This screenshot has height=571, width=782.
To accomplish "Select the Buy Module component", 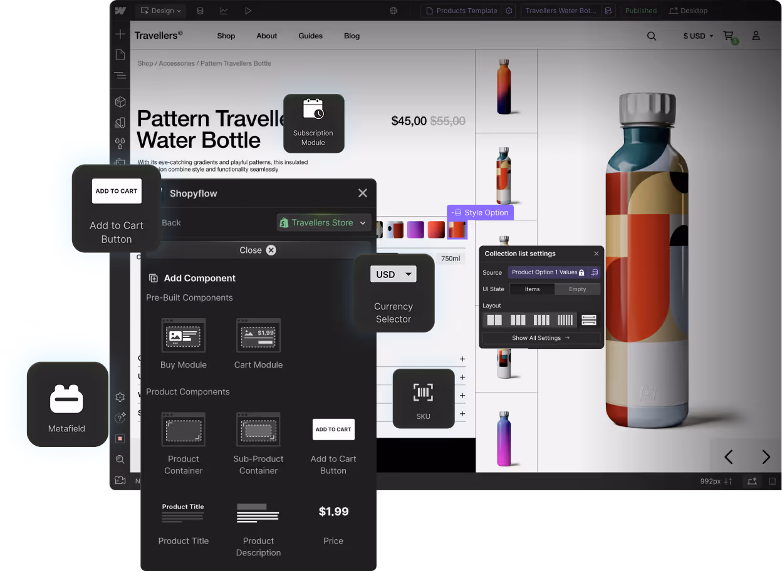I will tap(184, 344).
